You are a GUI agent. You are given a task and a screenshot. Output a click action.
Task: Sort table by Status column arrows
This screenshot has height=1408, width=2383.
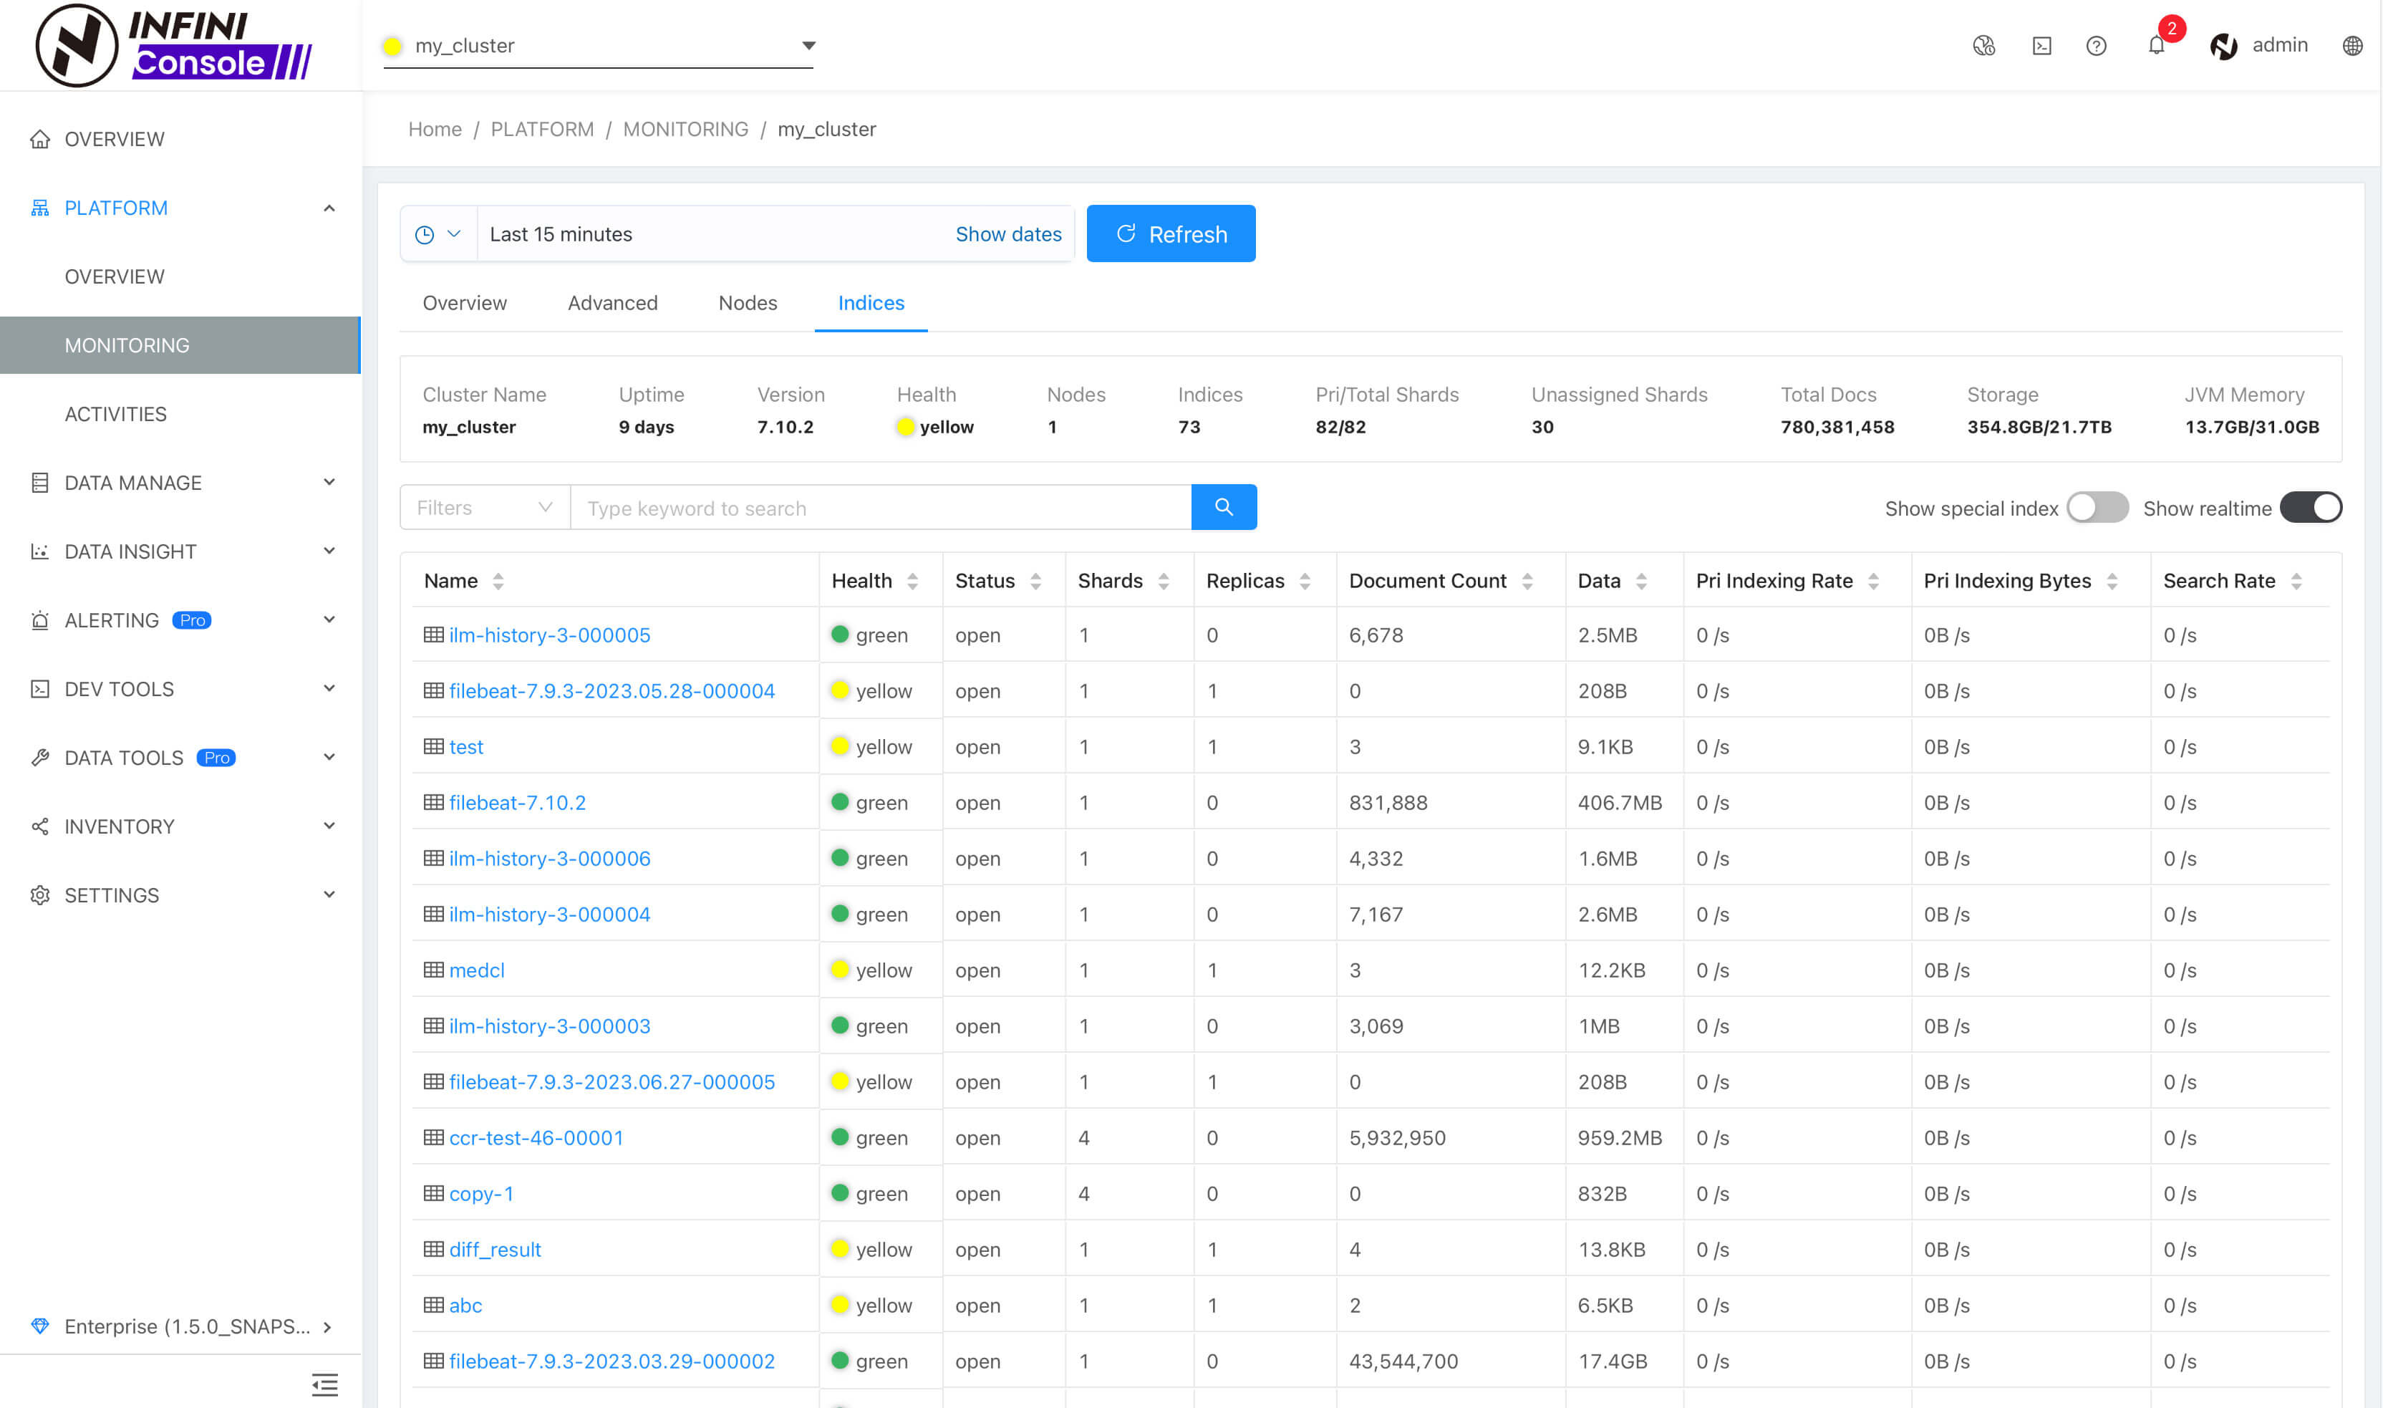[x=1036, y=582]
